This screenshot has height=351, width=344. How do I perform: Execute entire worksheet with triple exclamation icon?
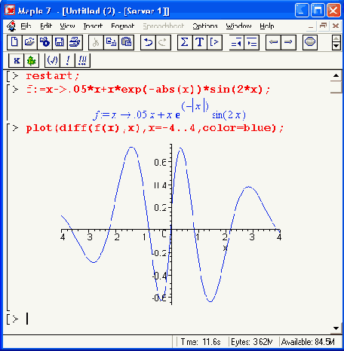pos(82,60)
